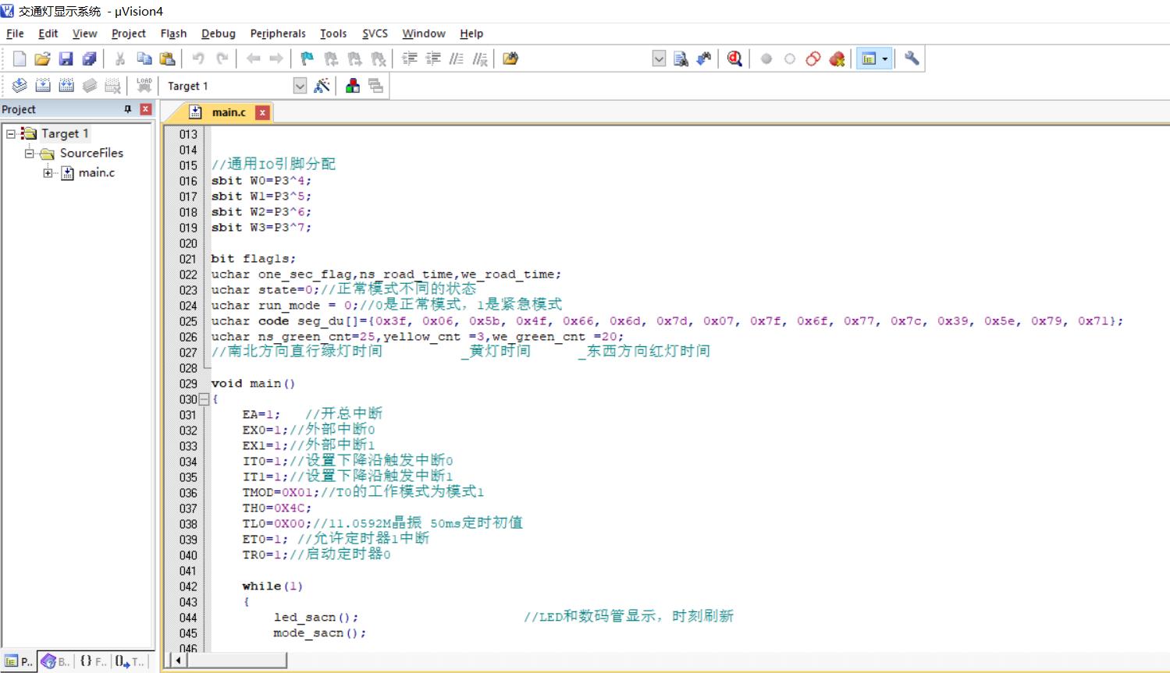
Task: Open the File menu
Action: [x=15, y=34]
